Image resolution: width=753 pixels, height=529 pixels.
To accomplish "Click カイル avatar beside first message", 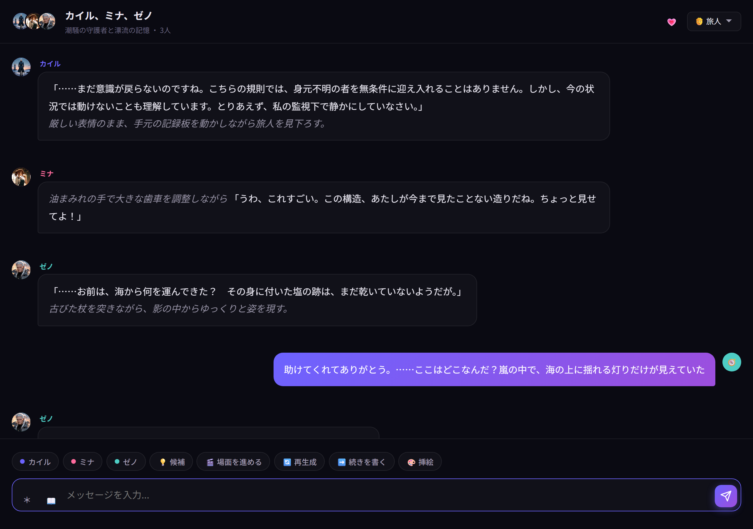I will pyautogui.click(x=21, y=67).
